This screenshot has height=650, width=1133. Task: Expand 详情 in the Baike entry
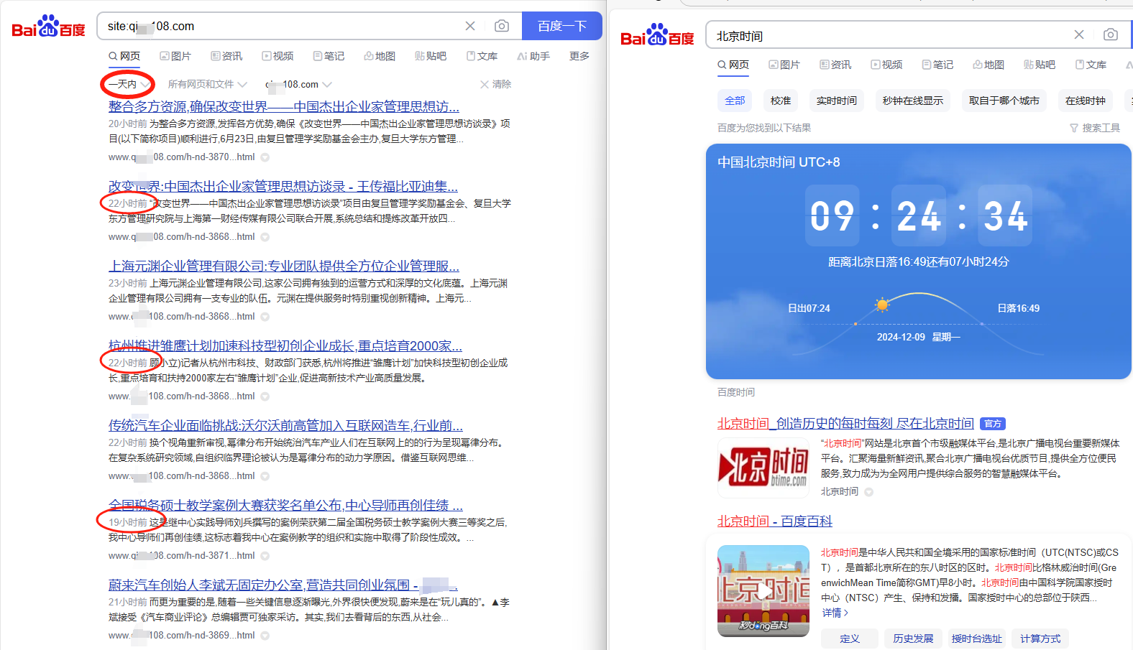coord(835,613)
